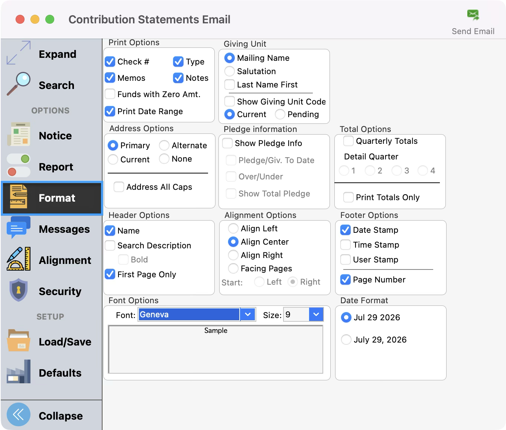Select Align Right radio button
This screenshot has width=506, height=430.
233,255
